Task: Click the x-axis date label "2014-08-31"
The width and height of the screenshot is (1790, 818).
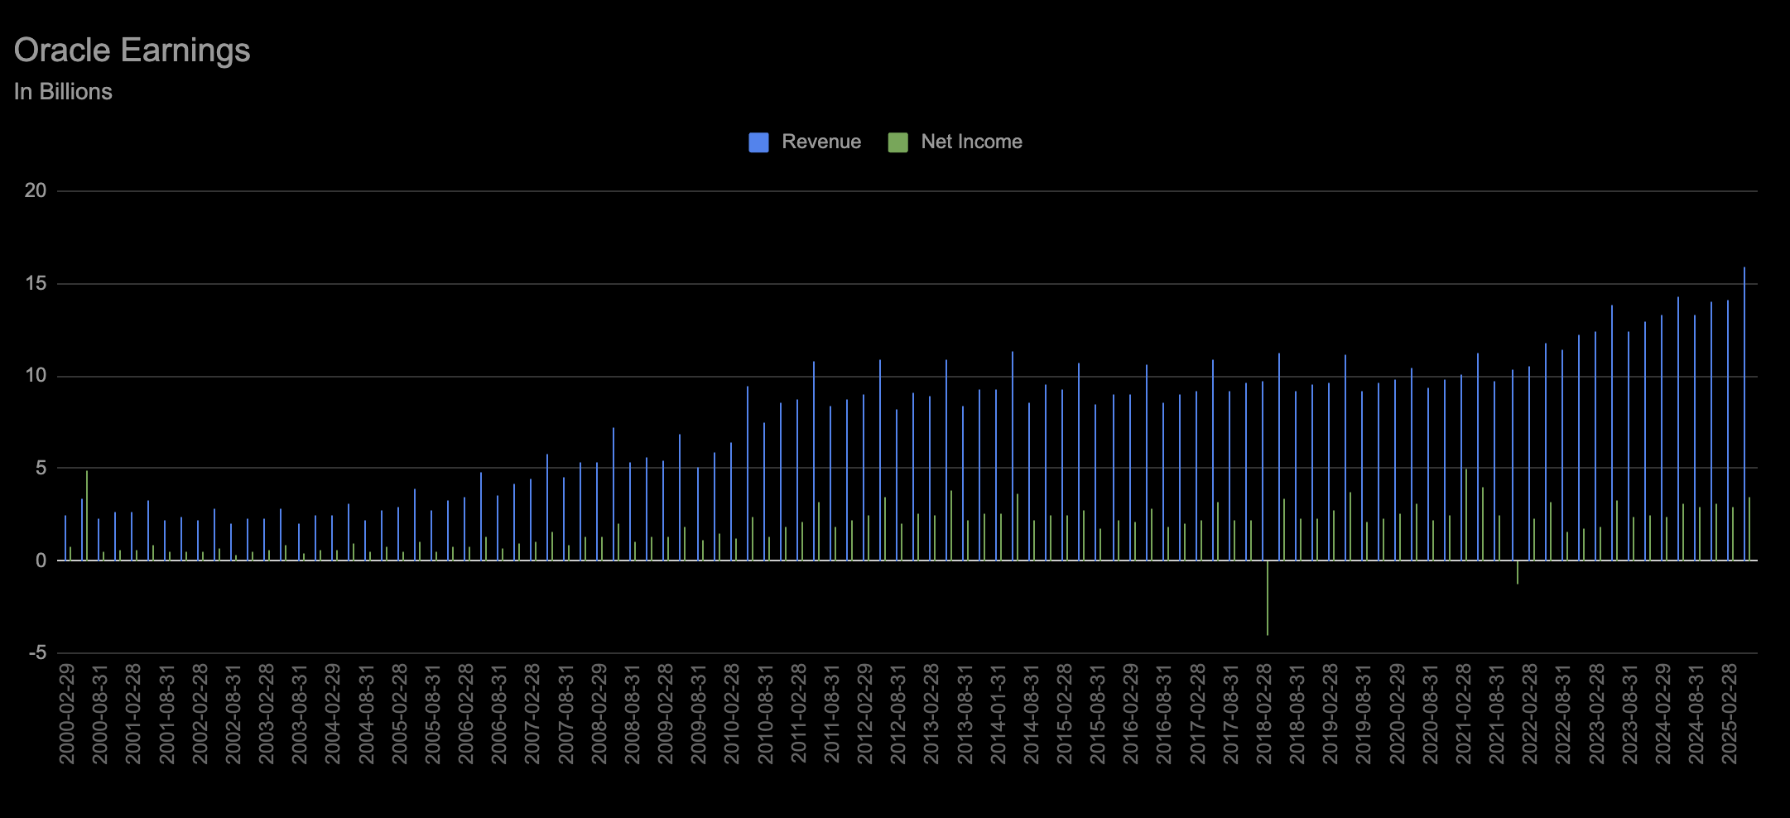Action: 1031,714
